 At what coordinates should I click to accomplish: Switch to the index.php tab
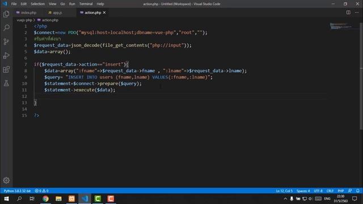pos(28,12)
